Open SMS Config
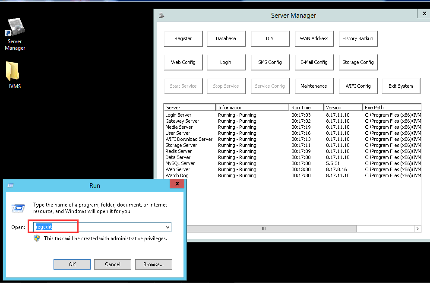430x283 pixels. point(270,62)
